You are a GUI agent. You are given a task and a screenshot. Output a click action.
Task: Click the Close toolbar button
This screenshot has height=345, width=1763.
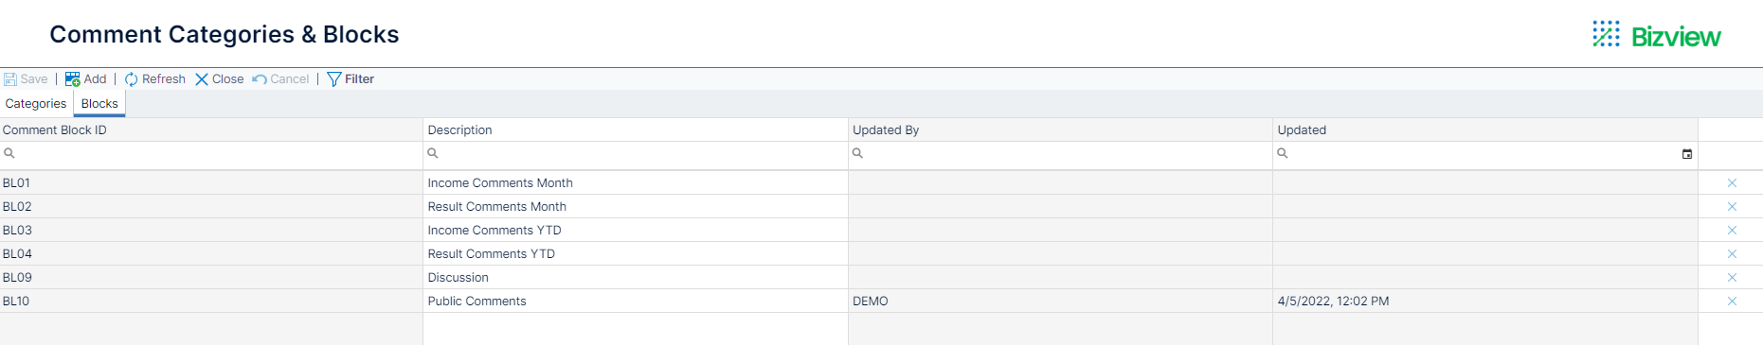point(220,79)
